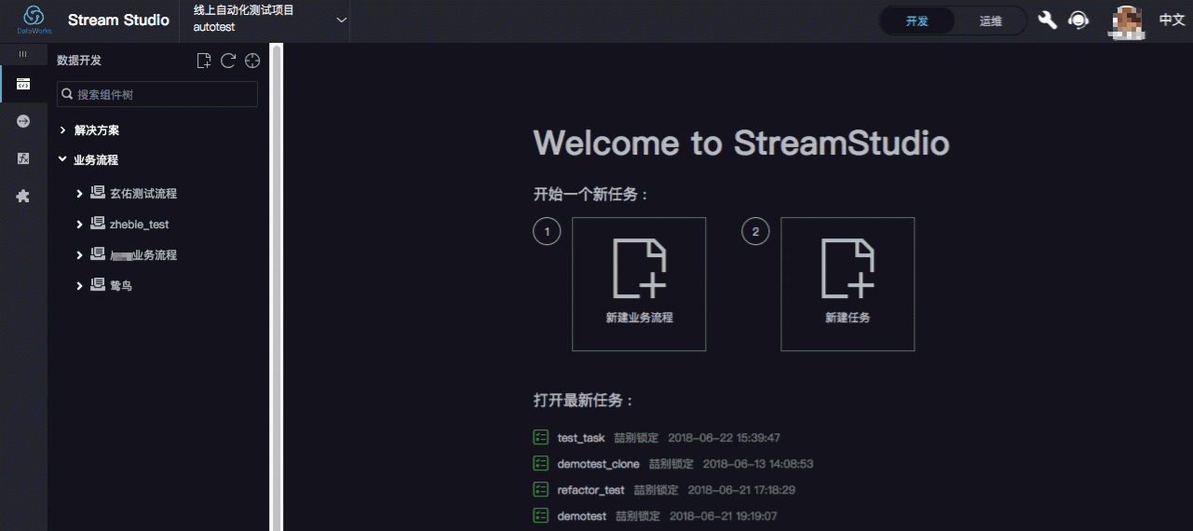Image resolution: width=1193 pixels, height=531 pixels.
Task: Open recent task refactor_test
Action: coord(590,490)
